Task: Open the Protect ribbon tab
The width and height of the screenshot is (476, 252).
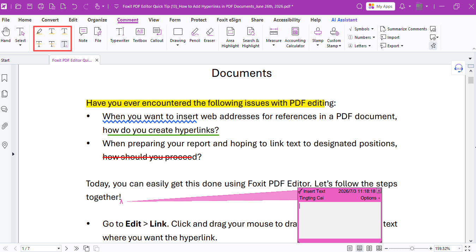Action: tap(199, 20)
